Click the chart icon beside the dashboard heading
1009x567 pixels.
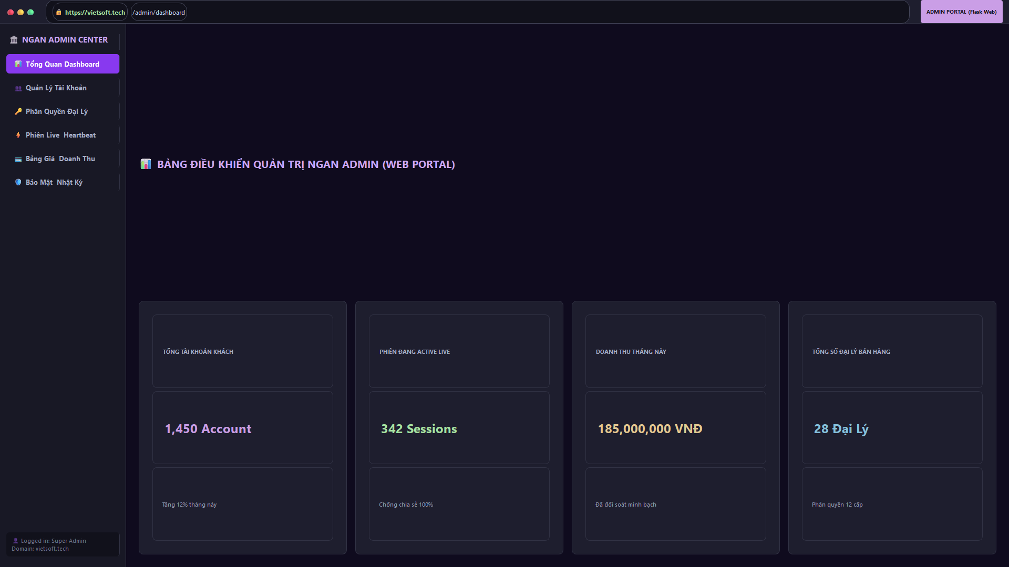(146, 164)
